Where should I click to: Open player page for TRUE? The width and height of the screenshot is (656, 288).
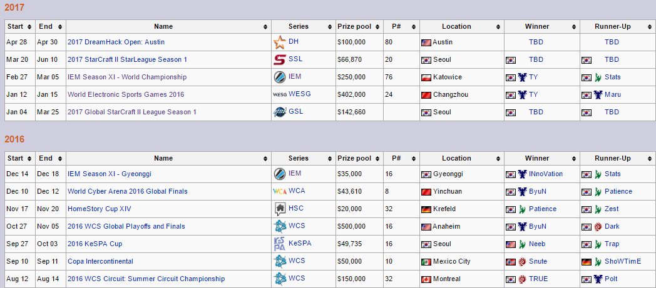click(538, 279)
